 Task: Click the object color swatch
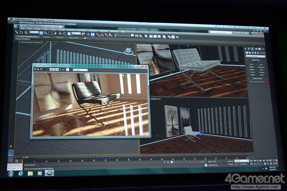[x=266, y=82]
